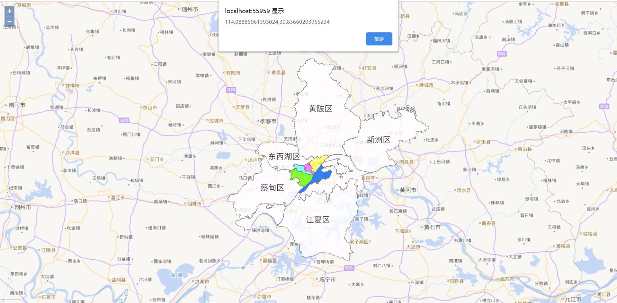The image size is (617, 303).
Task: Click the localhost:55959 显示 alert title
Action: pos(254,11)
